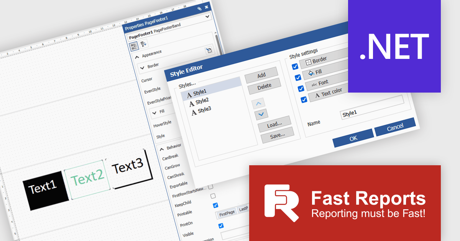Open the object selector dropdown in Properties
Viewport: 460px width, 241px height.
point(208,16)
